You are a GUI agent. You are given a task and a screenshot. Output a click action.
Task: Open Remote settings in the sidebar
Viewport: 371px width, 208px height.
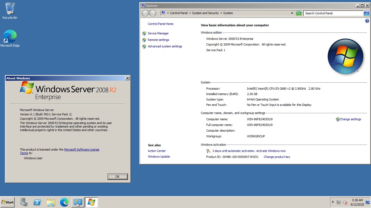158,40
